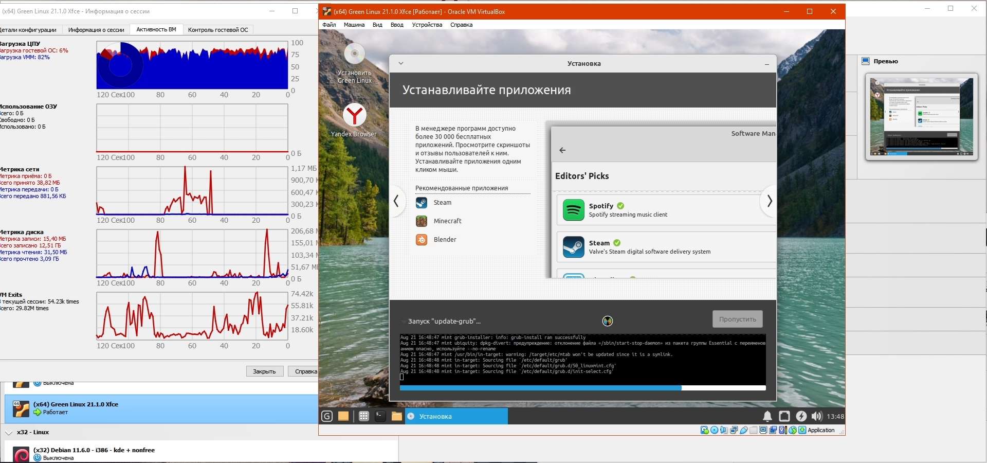
Task: Switch to Детали конфигурации tab
Action: pyautogui.click(x=29, y=30)
